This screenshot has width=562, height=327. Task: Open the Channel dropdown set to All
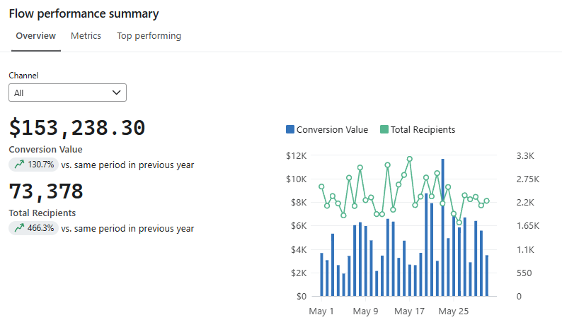tap(67, 93)
